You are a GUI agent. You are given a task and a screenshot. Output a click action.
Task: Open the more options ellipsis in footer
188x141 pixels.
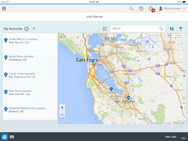click(x=184, y=138)
